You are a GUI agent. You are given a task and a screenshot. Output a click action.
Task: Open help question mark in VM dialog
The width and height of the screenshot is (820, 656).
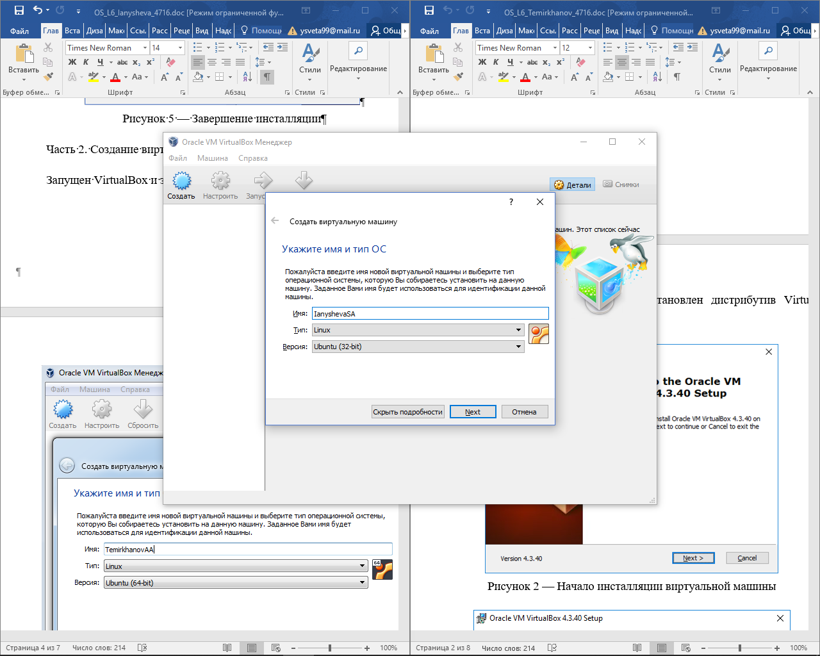[x=511, y=202]
